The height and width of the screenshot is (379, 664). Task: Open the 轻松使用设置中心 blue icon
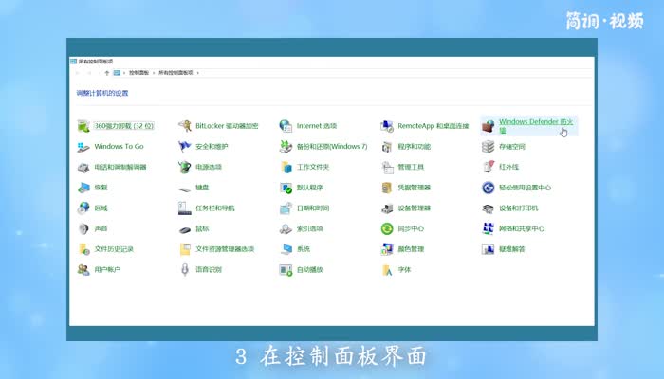point(489,188)
